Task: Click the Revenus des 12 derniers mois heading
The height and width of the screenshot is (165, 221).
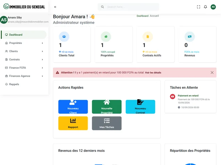Action: pyautogui.click(x=81, y=151)
